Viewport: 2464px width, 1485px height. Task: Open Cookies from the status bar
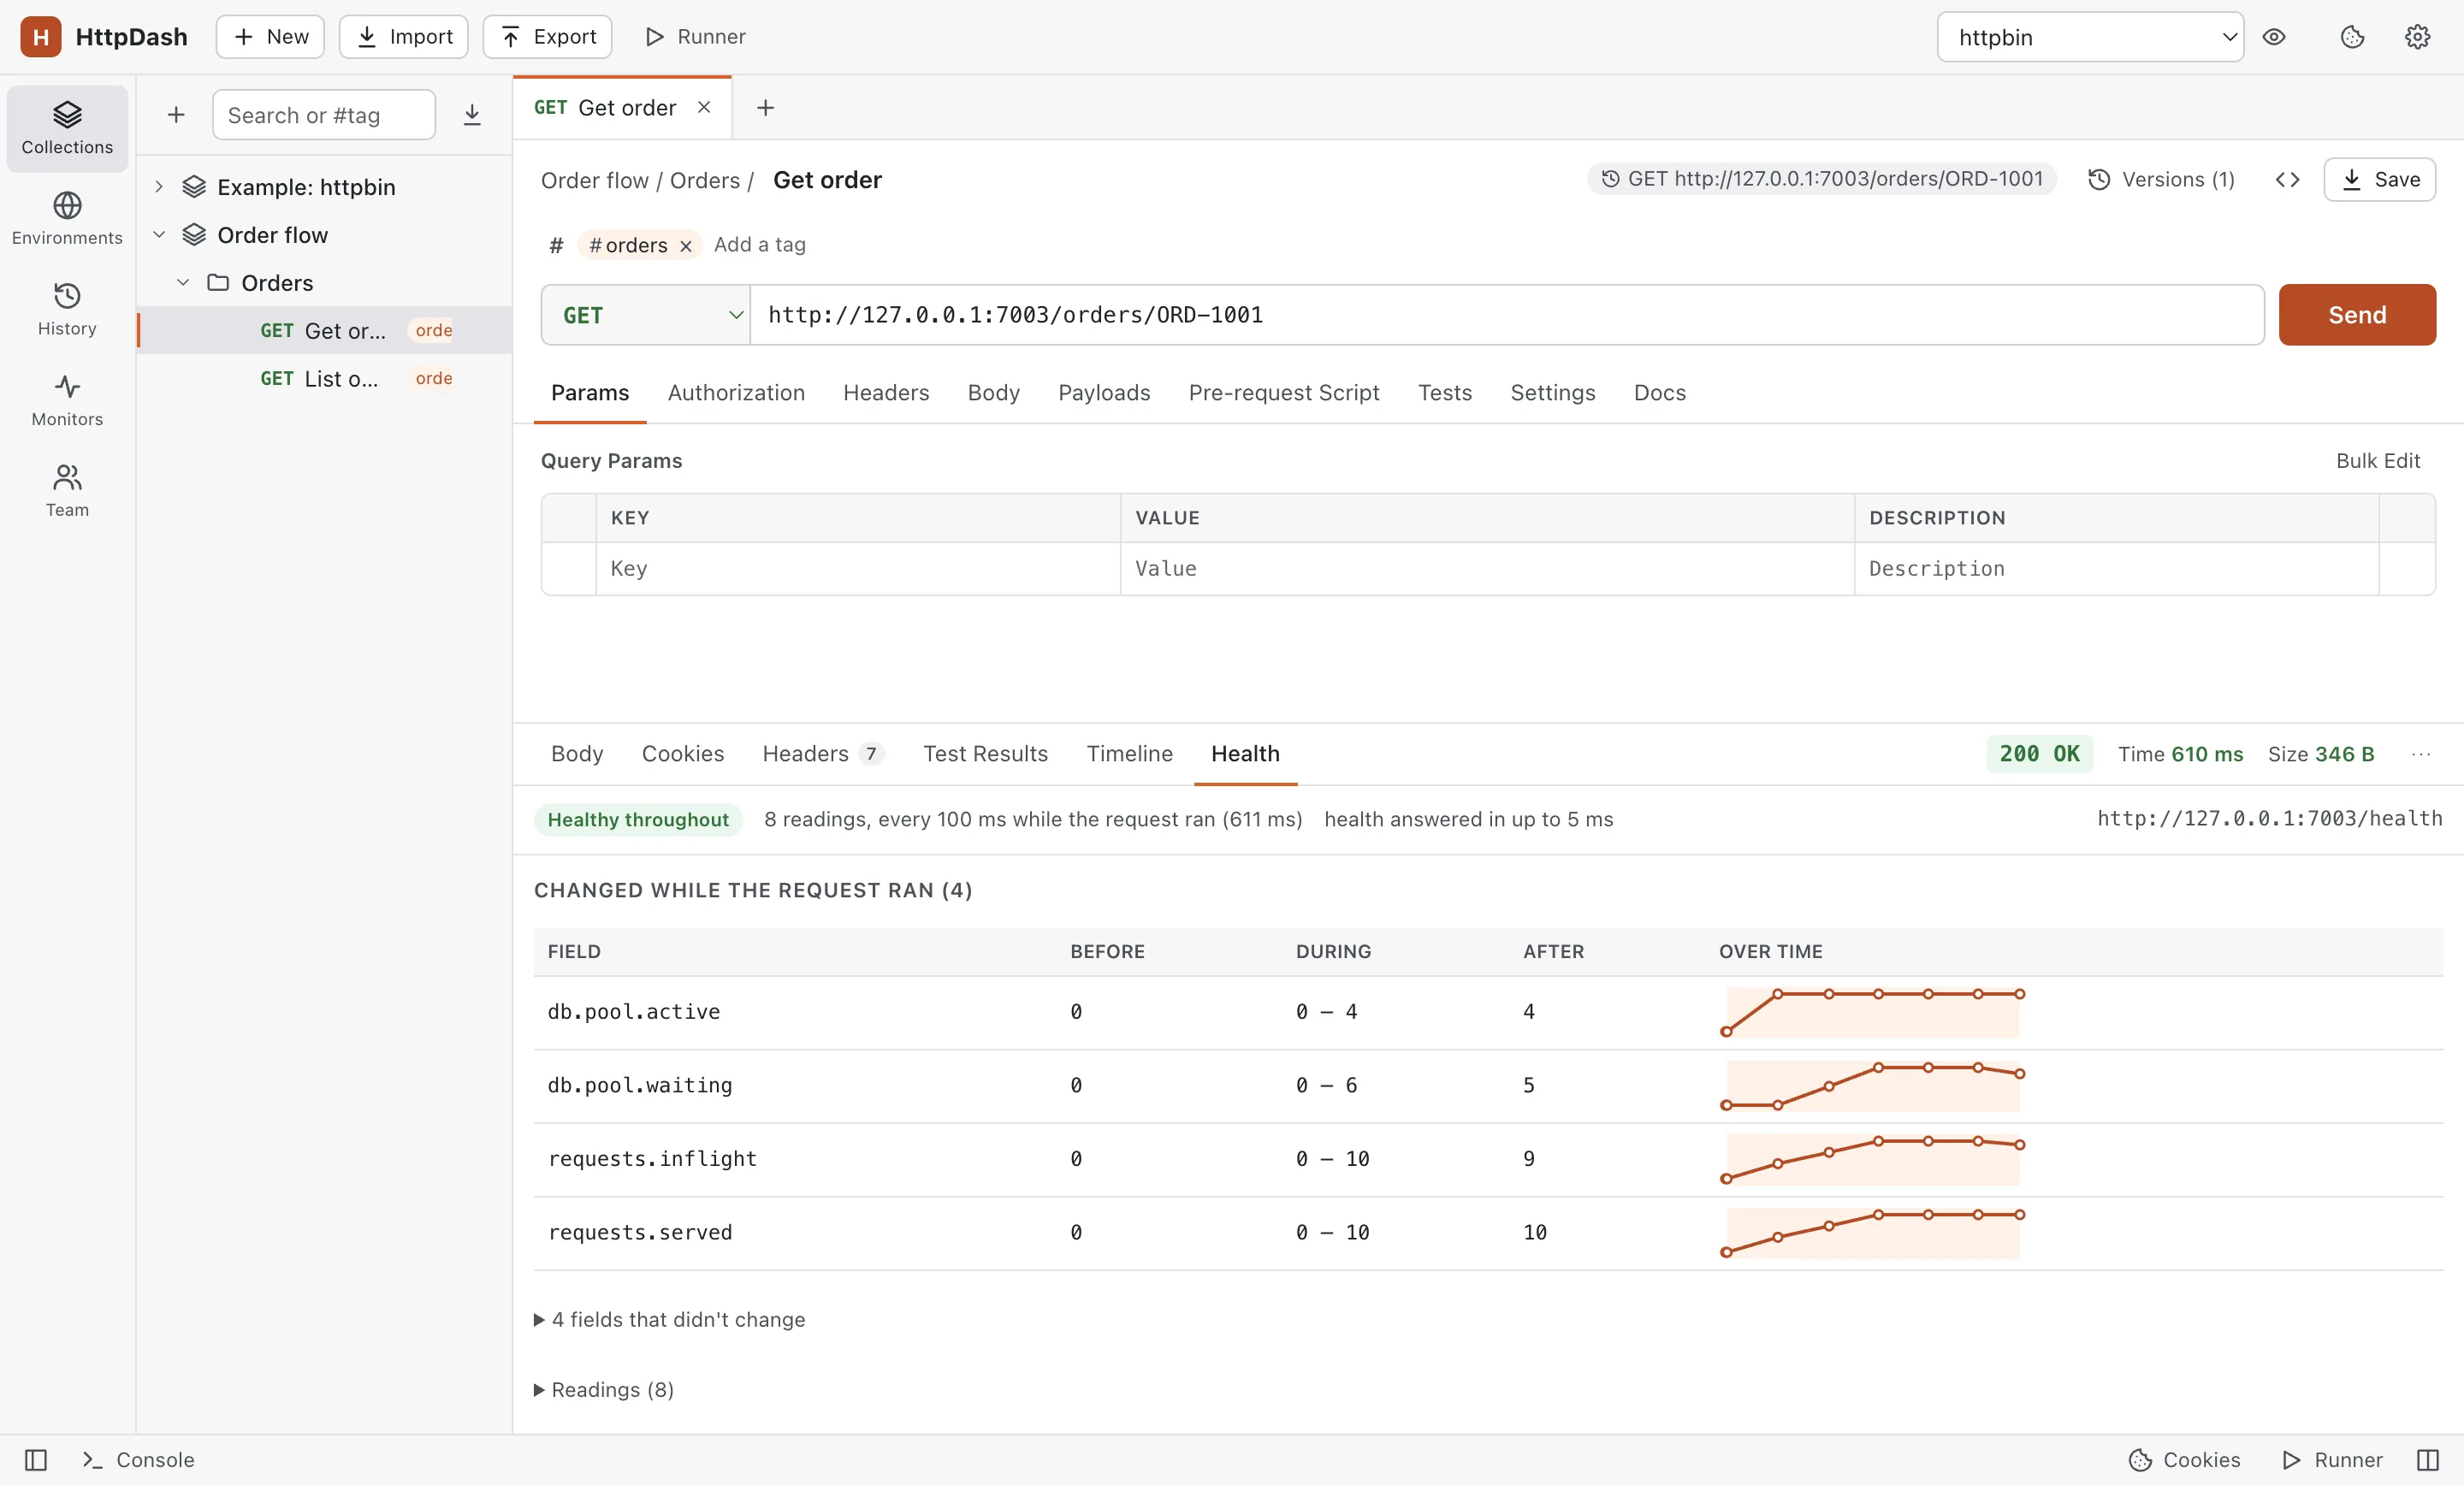point(2184,1460)
